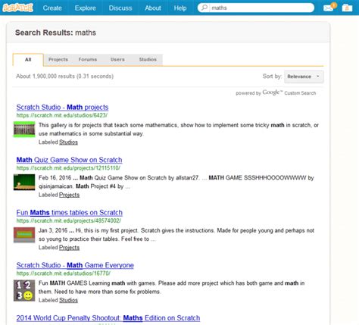Click Projects label under Math Quiz result
The image size is (359, 325).
pos(69,195)
